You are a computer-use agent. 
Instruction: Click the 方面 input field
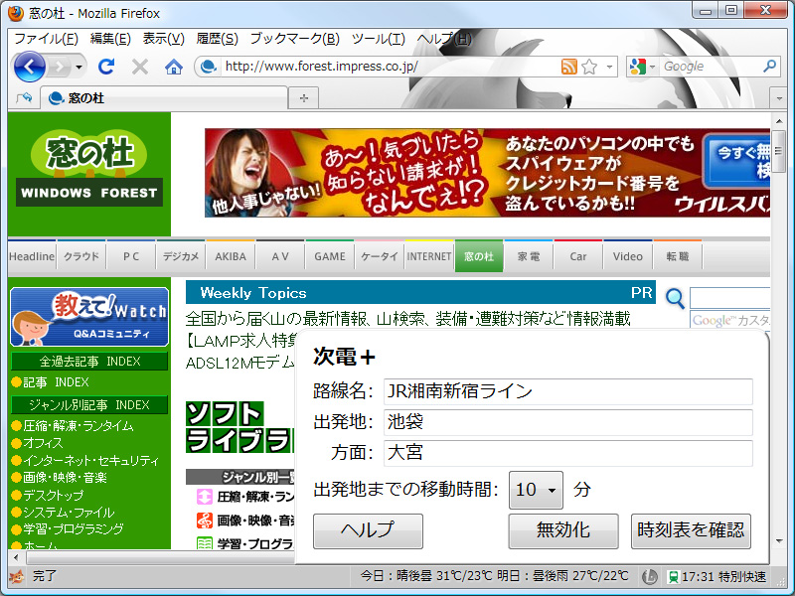click(567, 453)
